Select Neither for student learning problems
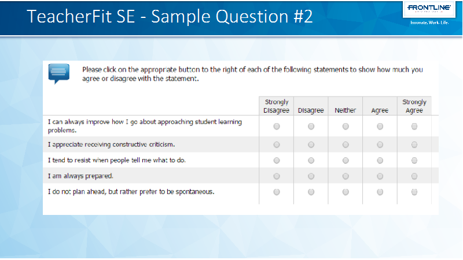 click(346, 126)
